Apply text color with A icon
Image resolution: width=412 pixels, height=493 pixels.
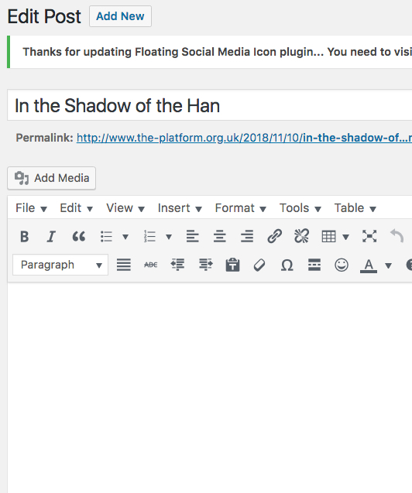369,265
